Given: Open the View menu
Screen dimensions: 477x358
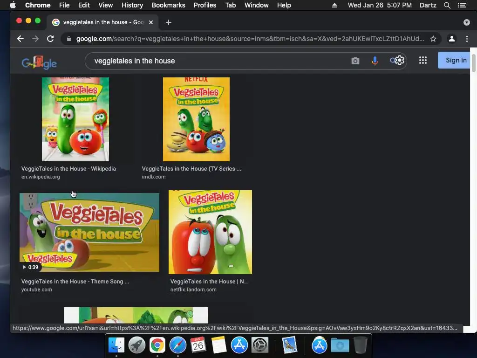Looking at the screenshot, I should [106, 5].
